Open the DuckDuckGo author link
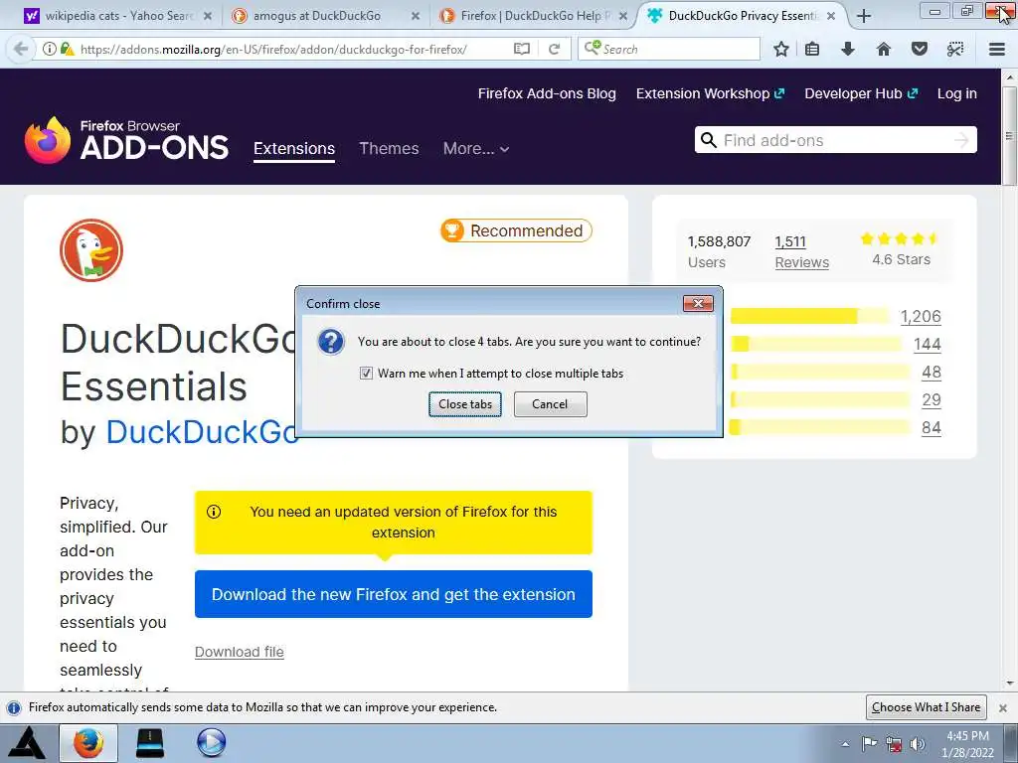Screen dimensions: 1018x763 coord(202,432)
